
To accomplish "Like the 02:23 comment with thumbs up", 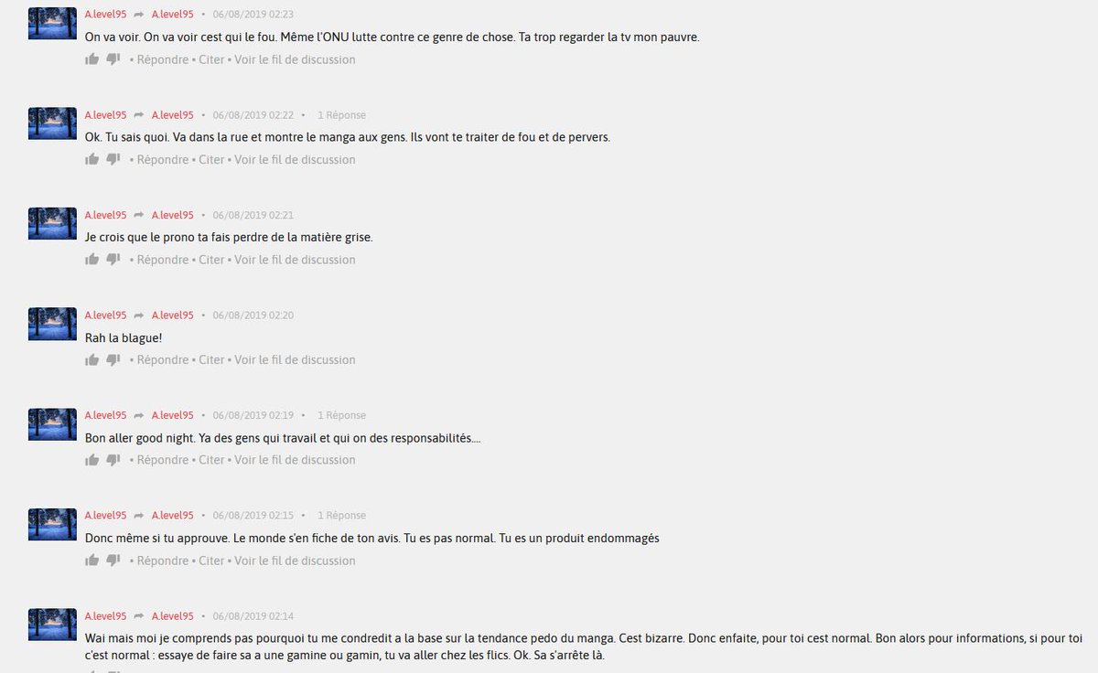I will (91, 59).
